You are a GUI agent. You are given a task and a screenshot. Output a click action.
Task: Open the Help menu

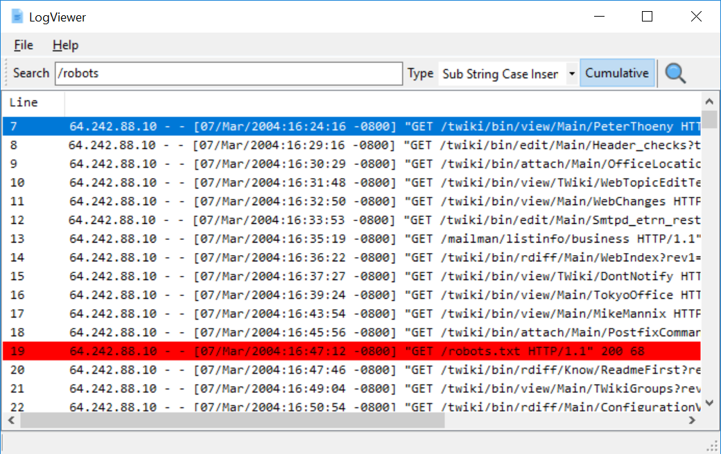(65, 45)
